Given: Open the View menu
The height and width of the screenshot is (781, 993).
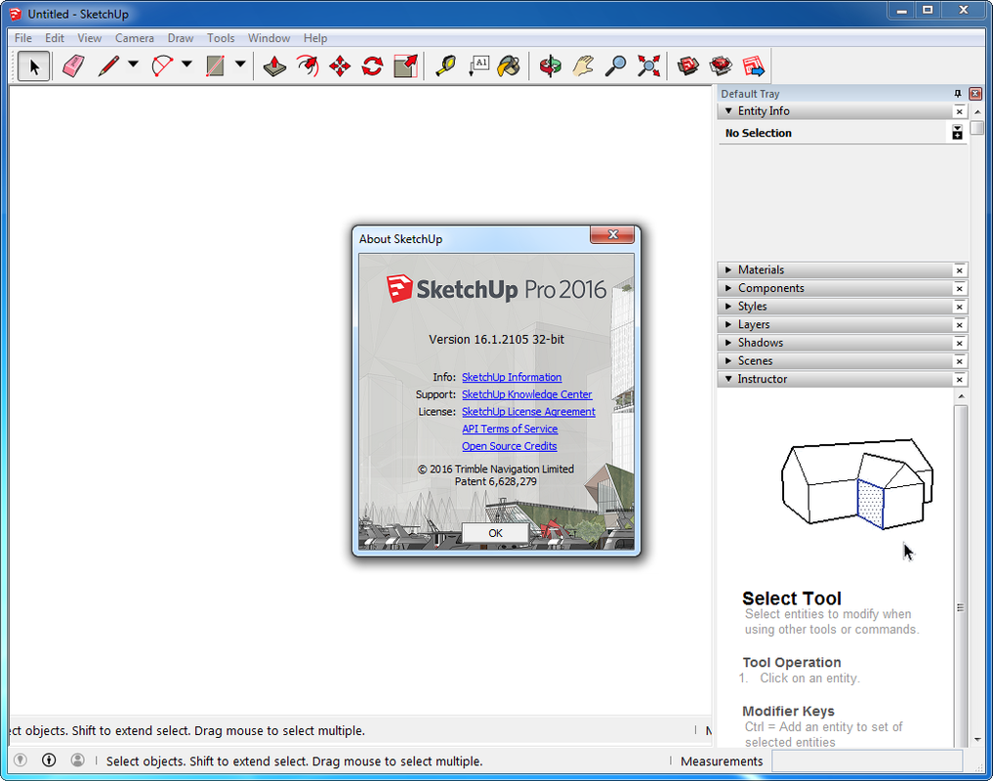Looking at the screenshot, I should (x=89, y=38).
